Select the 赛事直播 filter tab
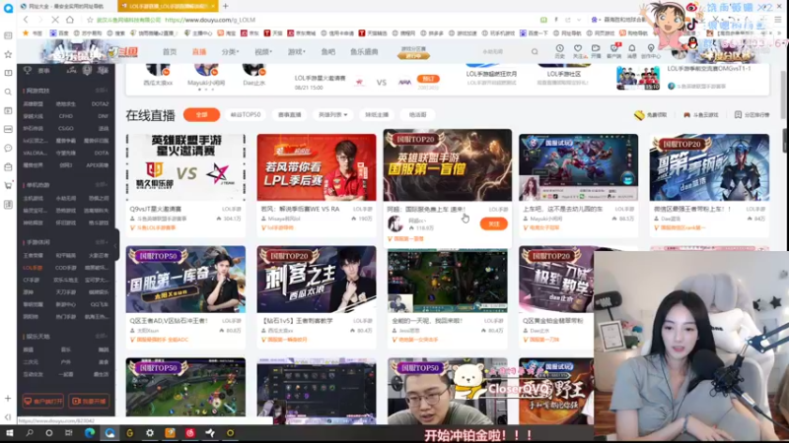This screenshot has width=789, height=443. [289, 115]
